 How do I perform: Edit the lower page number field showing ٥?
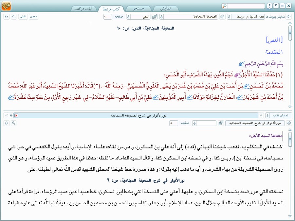174,123
